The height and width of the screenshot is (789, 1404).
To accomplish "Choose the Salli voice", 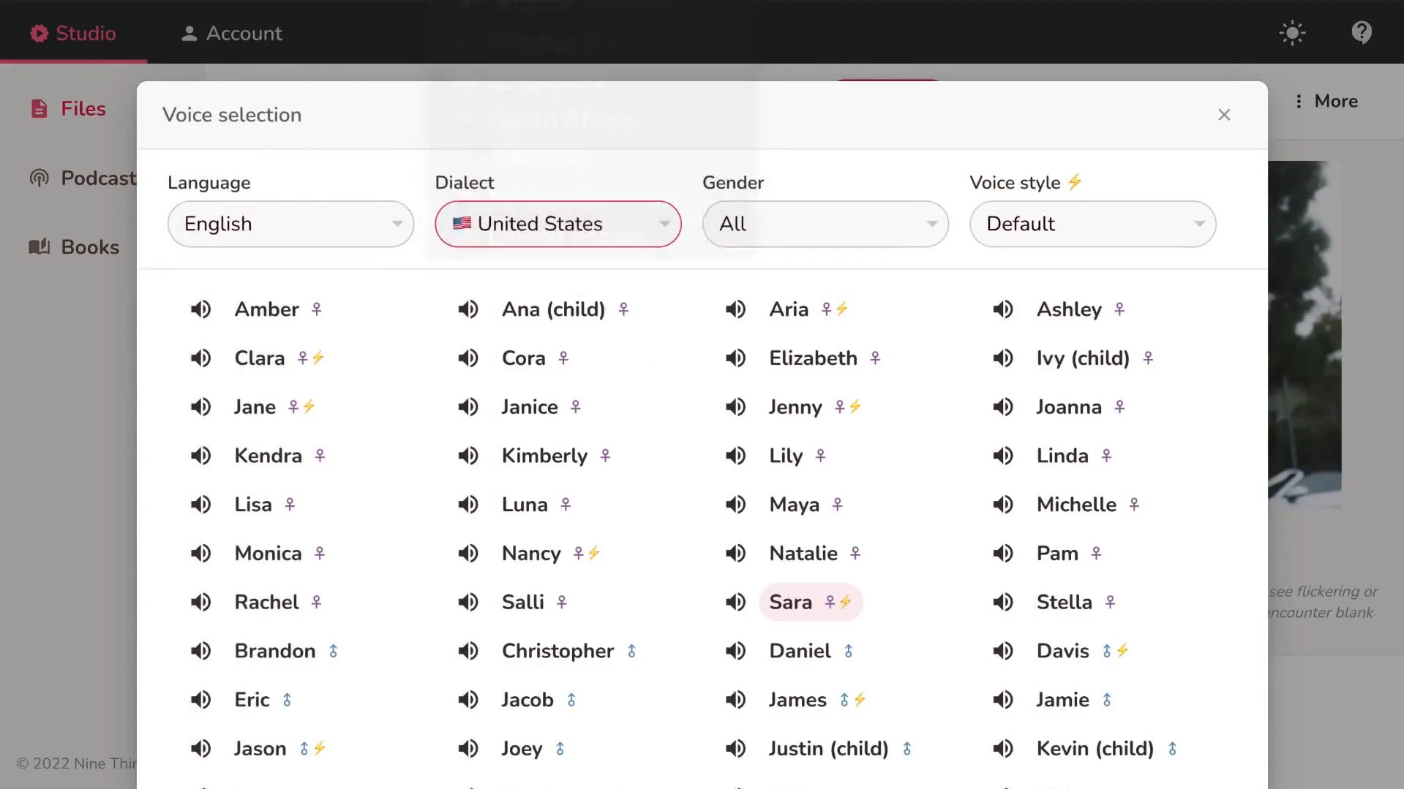I will pyautogui.click(x=522, y=603).
